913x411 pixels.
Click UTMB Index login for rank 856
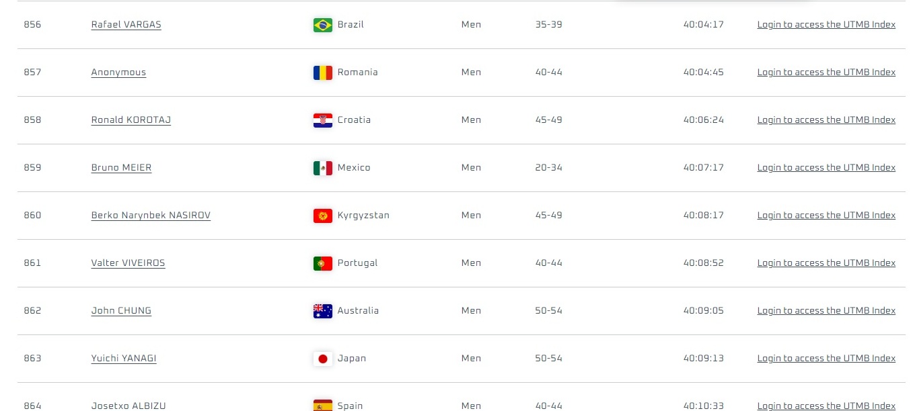tap(826, 25)
